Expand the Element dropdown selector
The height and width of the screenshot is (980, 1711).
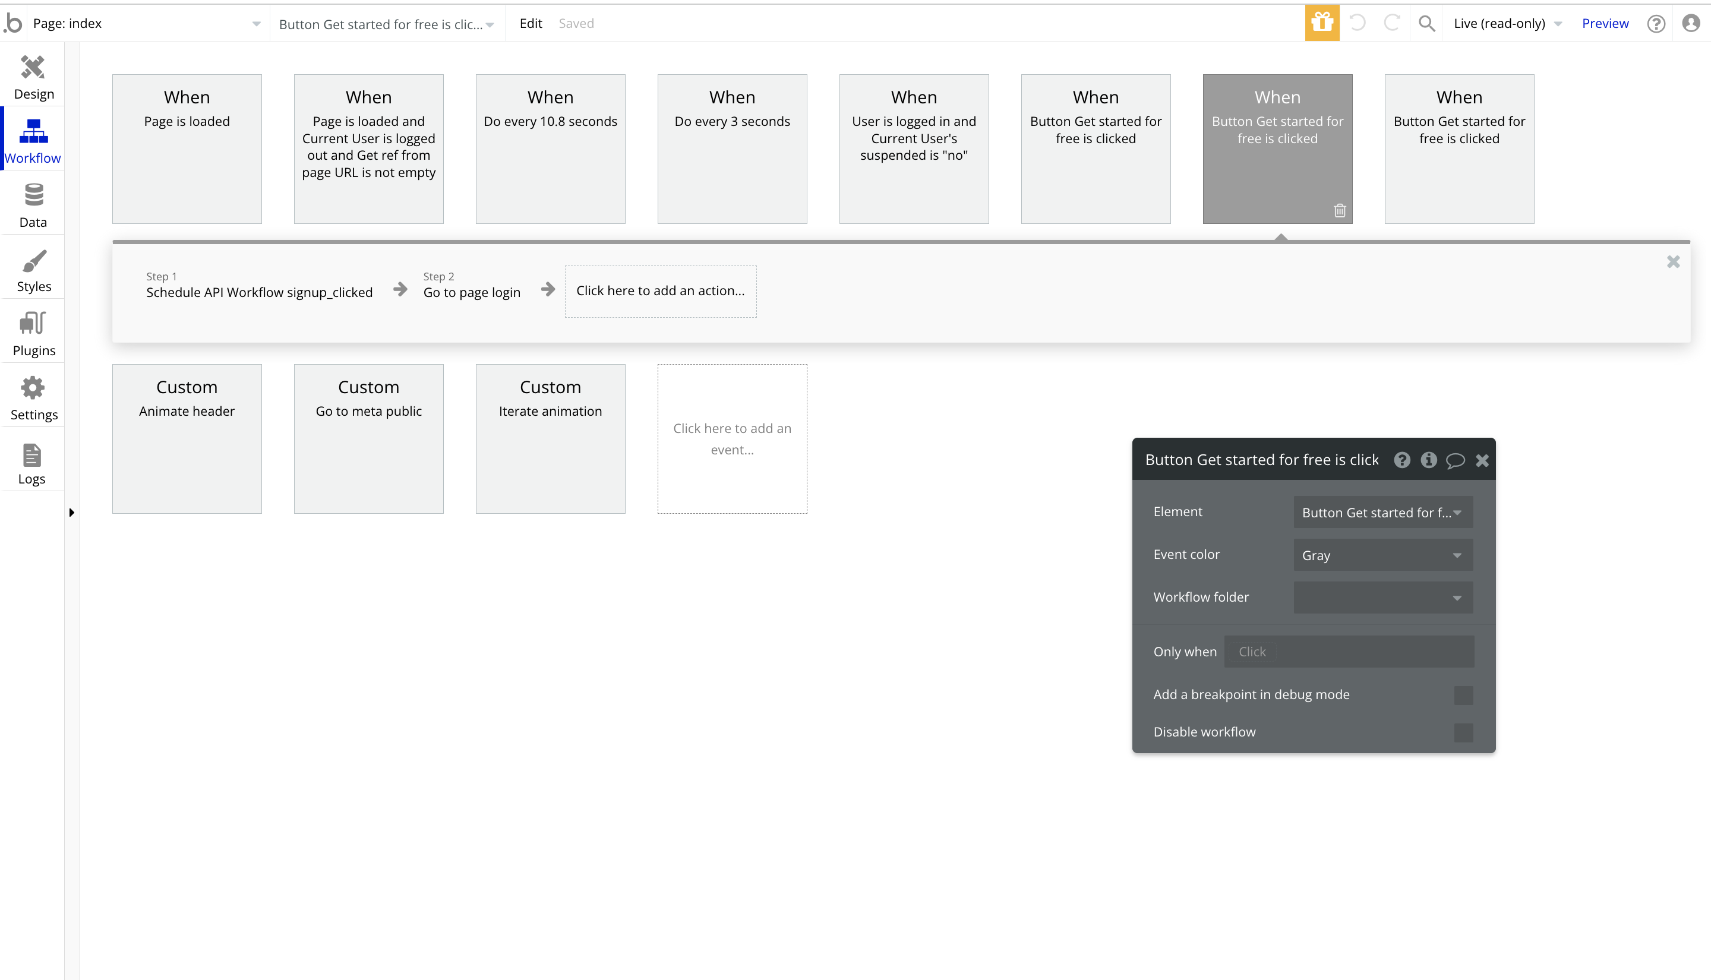[x=1381, y=513]
